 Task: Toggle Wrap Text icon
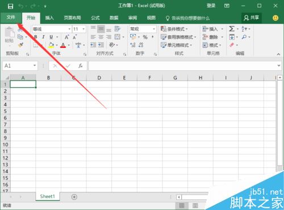click(118, 29)
